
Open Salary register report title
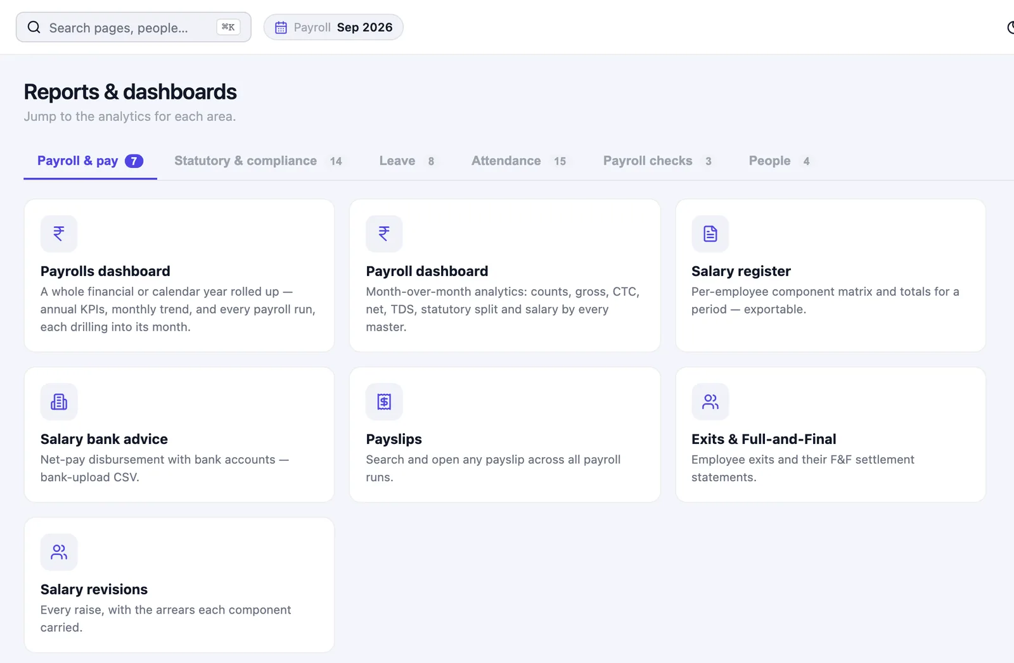tap(741, 271)
